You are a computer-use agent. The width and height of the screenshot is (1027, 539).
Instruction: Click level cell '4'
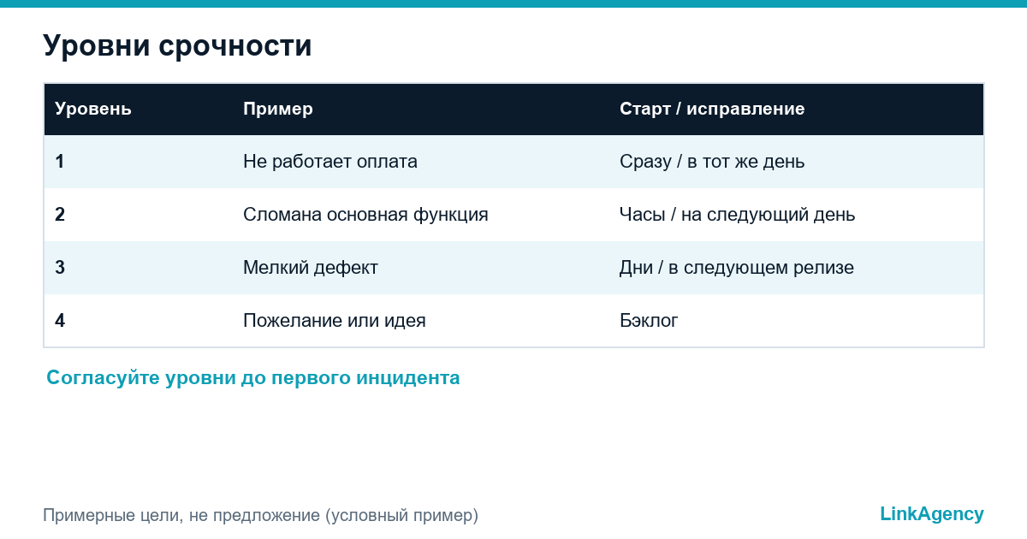[x=60, y=320]
